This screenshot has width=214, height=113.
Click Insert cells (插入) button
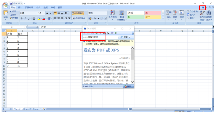pos(169,15)
